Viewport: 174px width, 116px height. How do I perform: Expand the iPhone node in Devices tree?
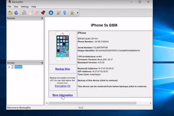pyautogui.click(x=9, y=67)
